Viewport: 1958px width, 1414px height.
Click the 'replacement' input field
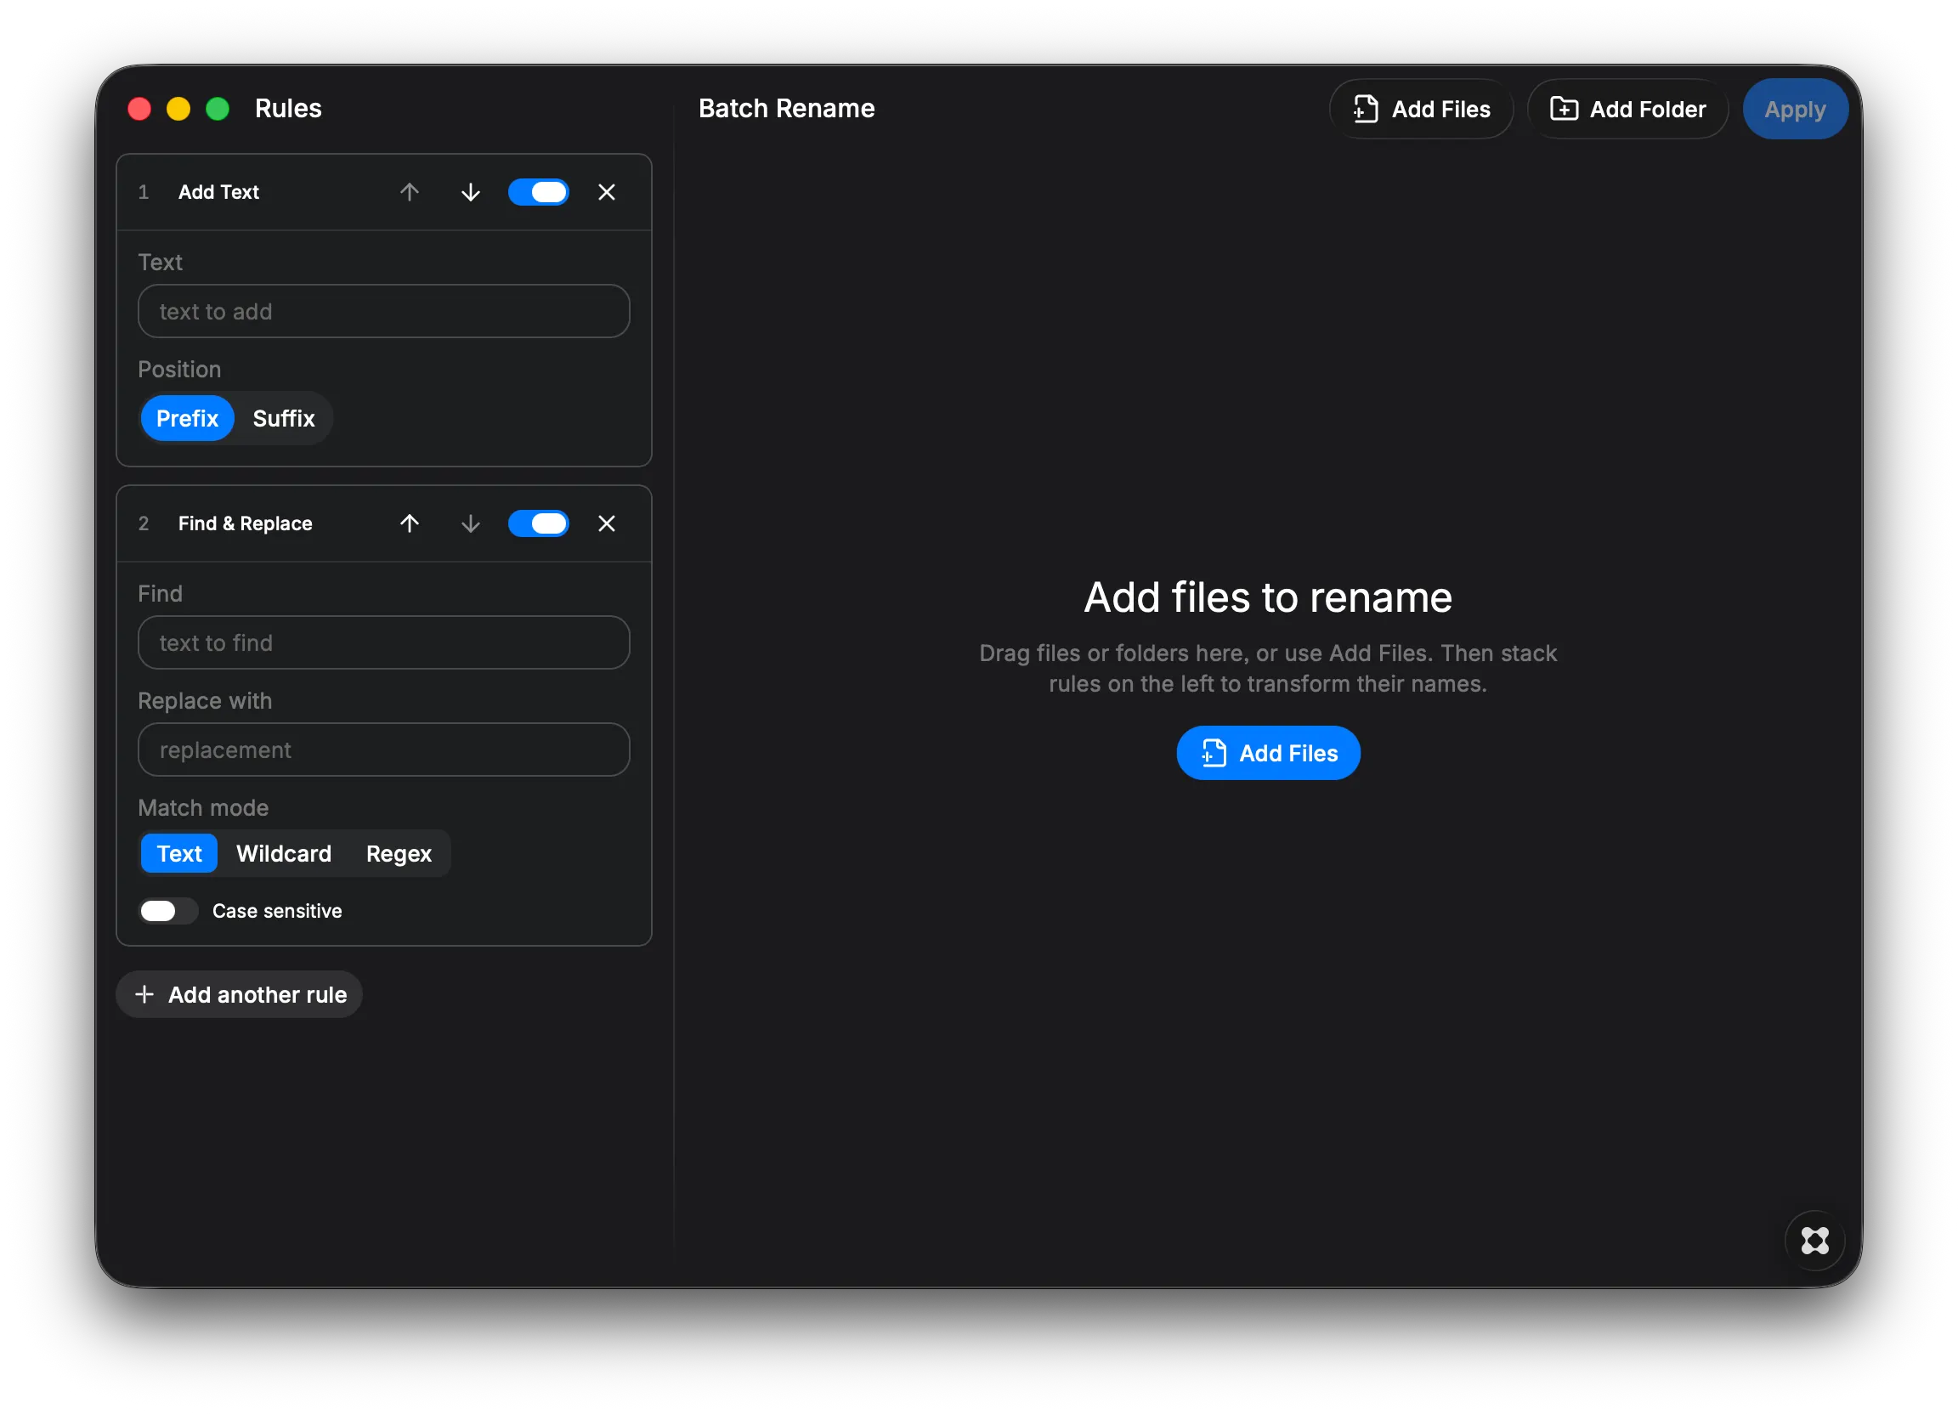pos(384,750)
